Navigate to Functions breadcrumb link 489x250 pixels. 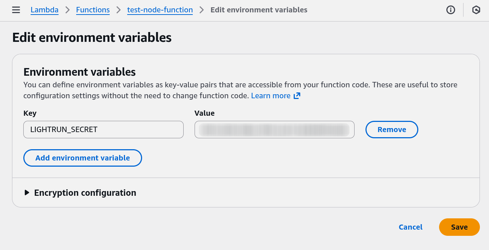(93, 10)
